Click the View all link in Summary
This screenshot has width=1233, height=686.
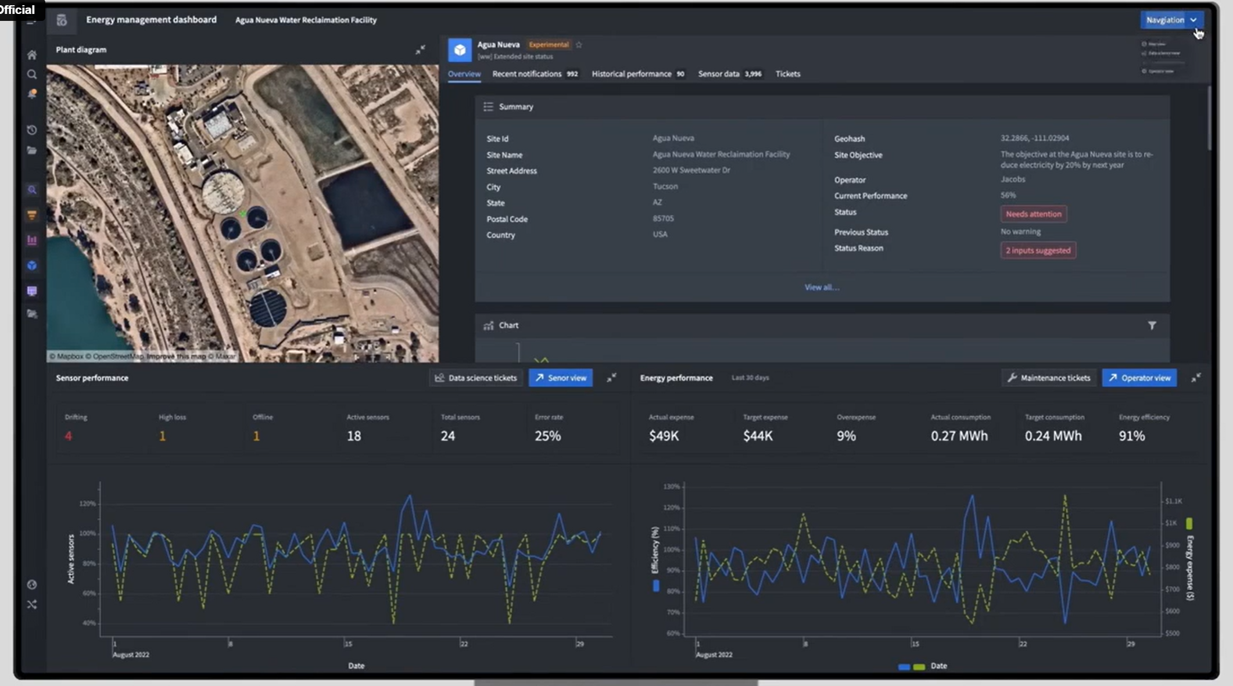822,288
